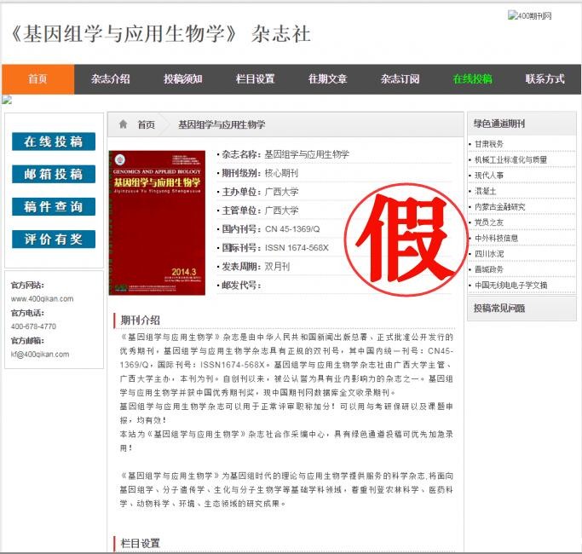Click the 评价有奖 button
This screenshot has height=554, width=582.
pyautogui.click(x=54, y=239)
